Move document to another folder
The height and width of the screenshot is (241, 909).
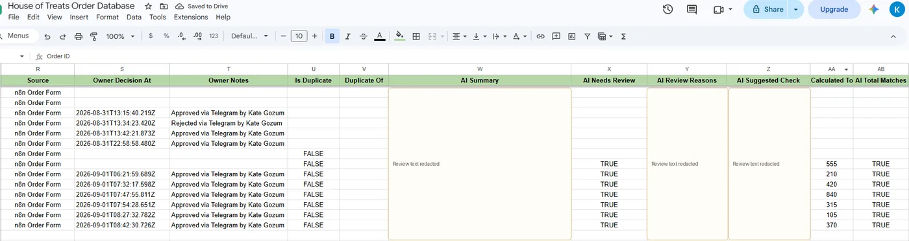point(164,6)
